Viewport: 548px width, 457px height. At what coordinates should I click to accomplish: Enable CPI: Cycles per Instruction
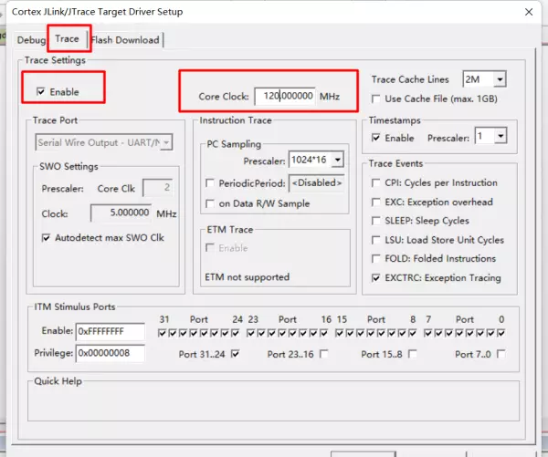(375, 183)
